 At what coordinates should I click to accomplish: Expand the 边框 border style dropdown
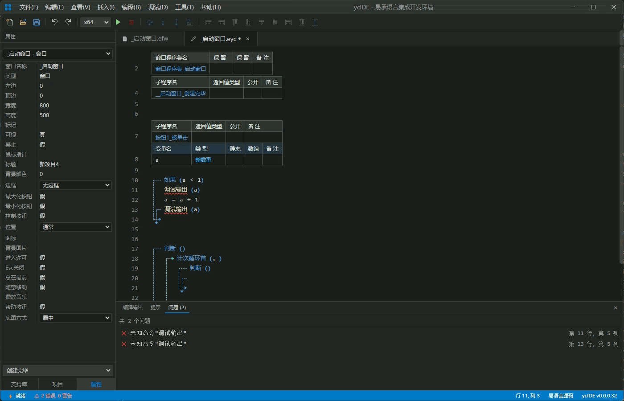pos(75,185)
